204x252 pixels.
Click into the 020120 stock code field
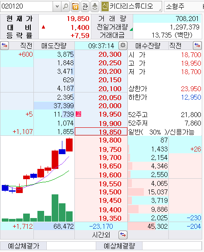(27, 6)
